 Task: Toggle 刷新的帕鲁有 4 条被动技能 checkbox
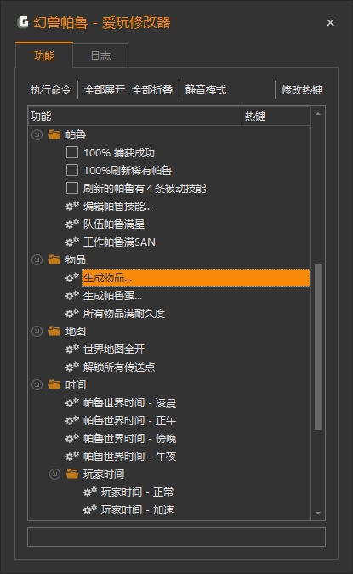tap(72, 188)
